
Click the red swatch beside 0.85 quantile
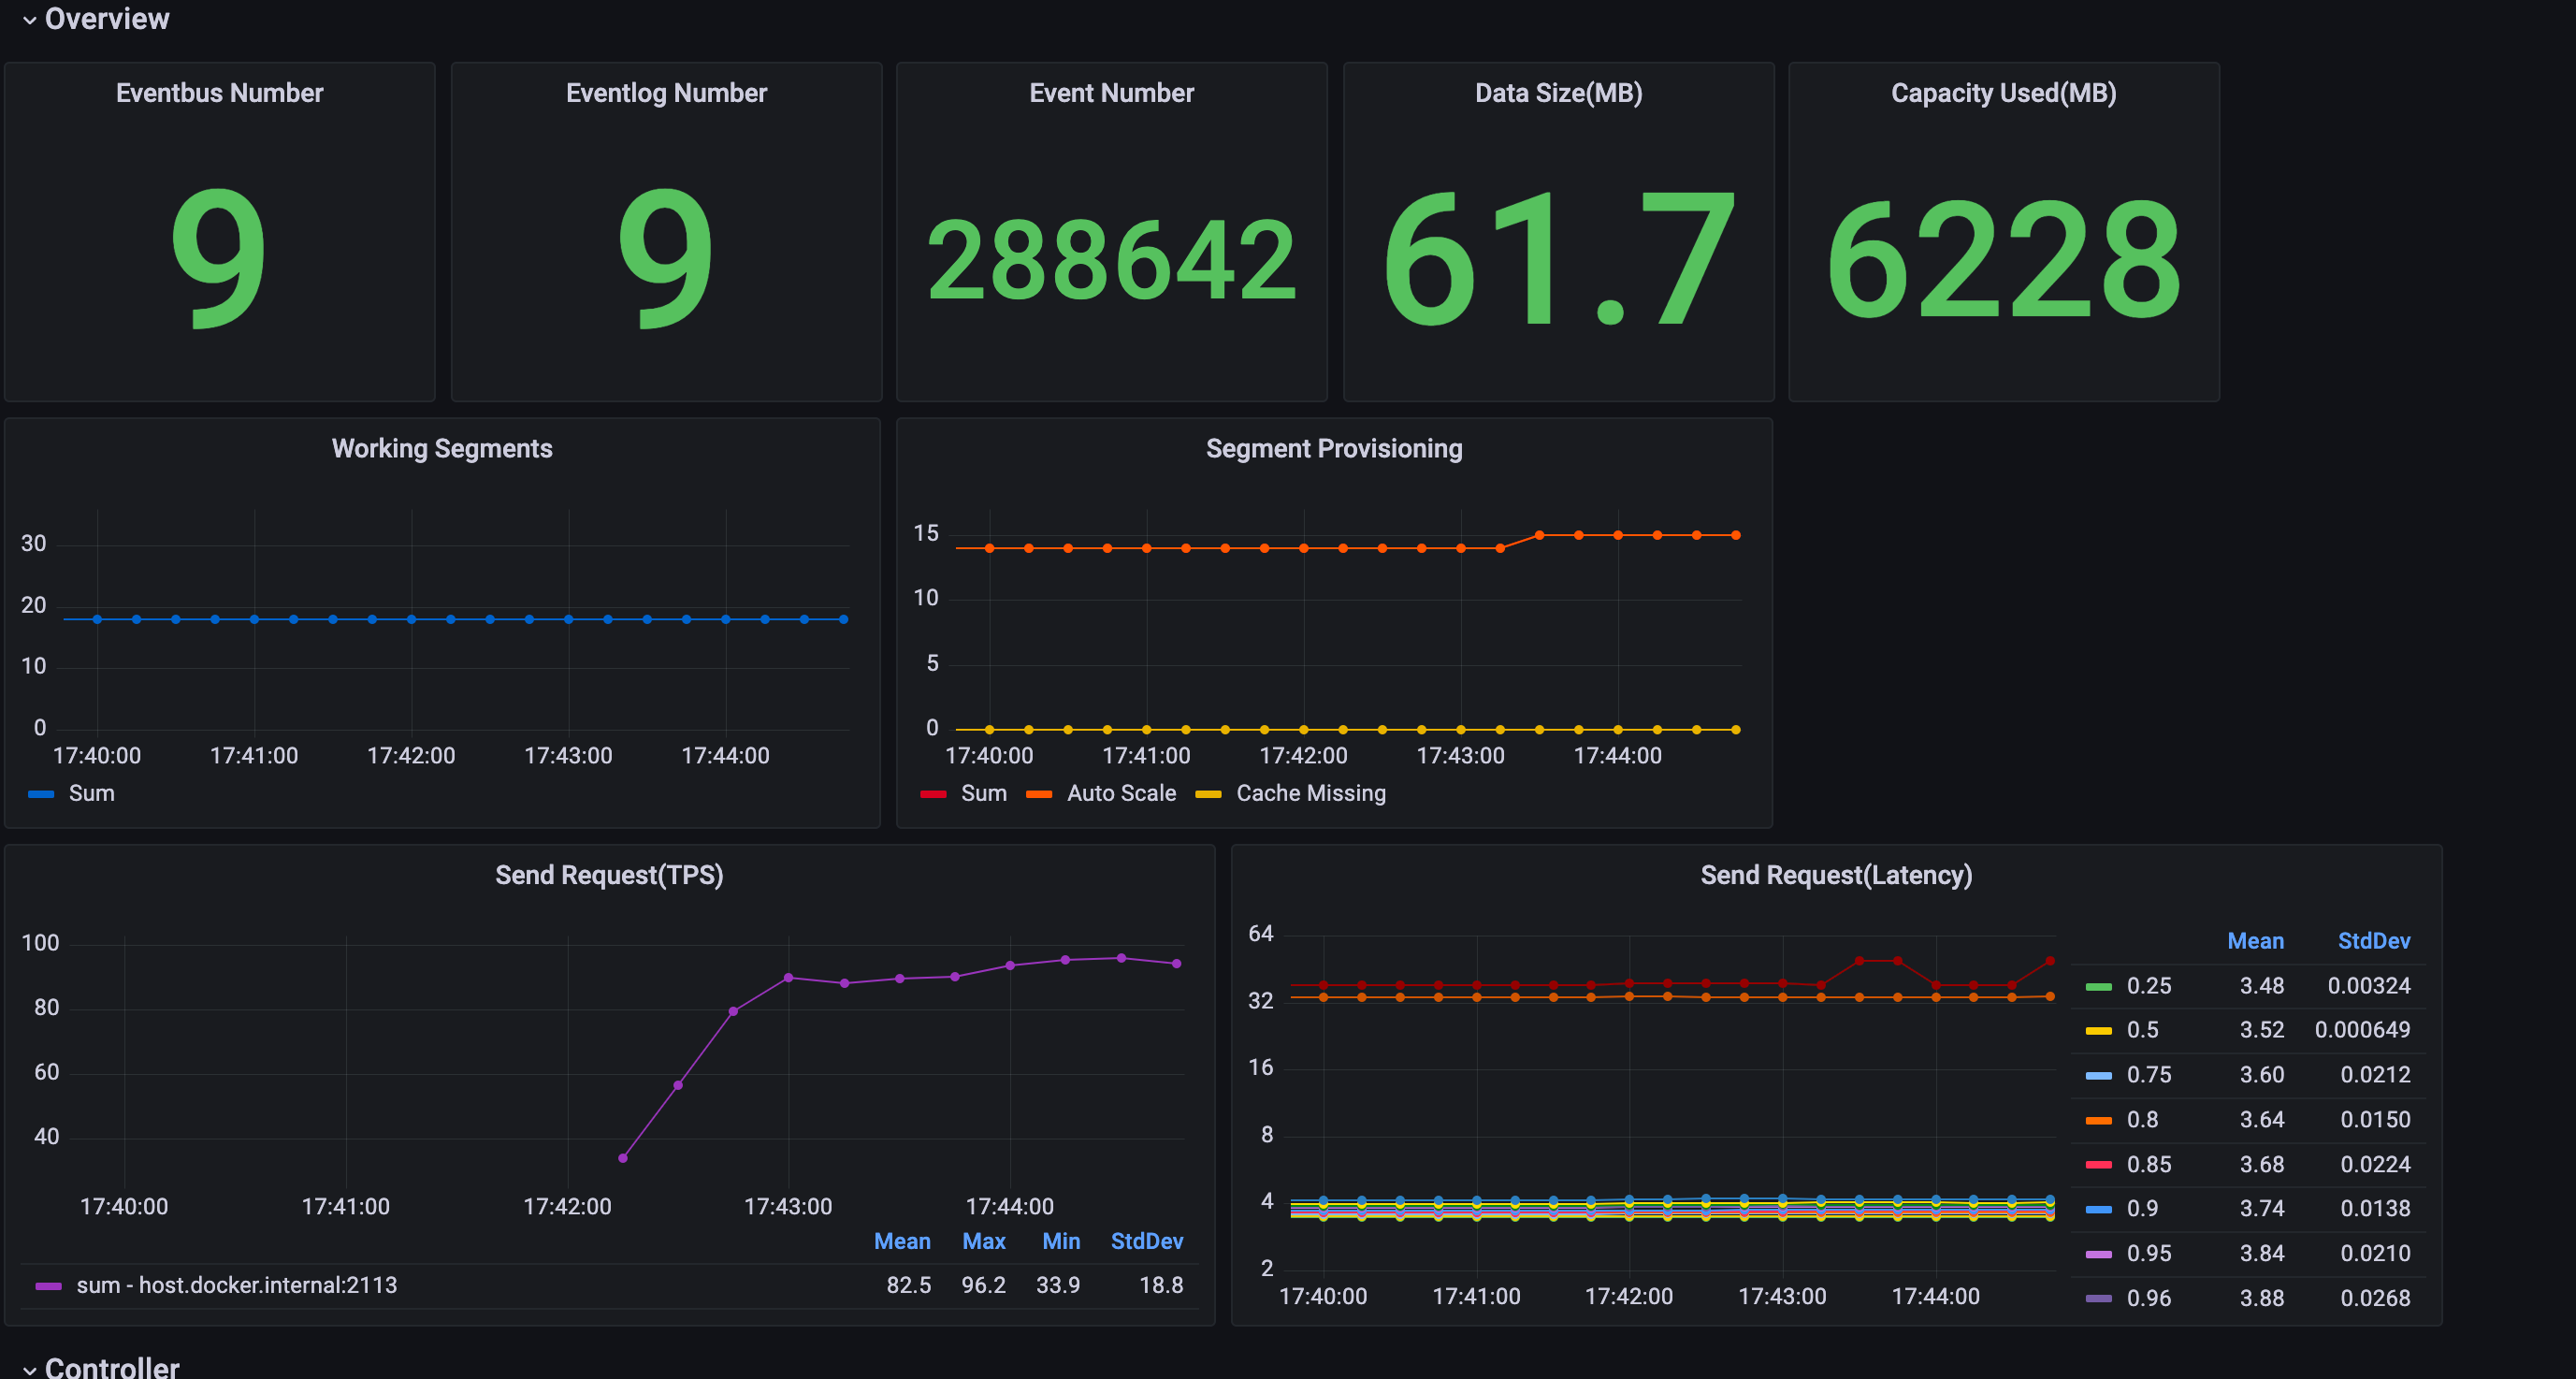click(x=2098, y=1165)
